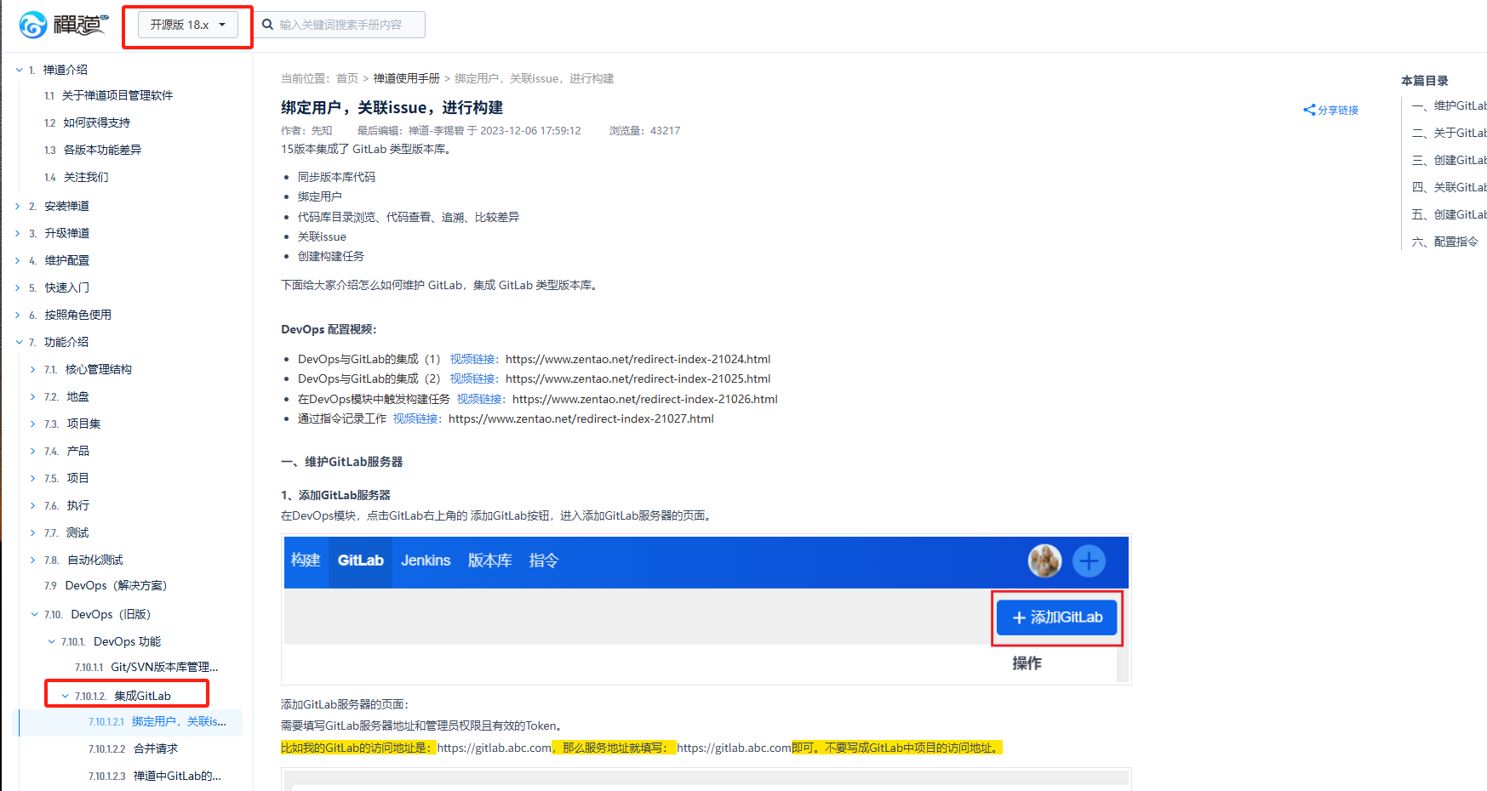Expand the 3. 升级禅道 chevron

pyautogui.click(x=19, y=233)
